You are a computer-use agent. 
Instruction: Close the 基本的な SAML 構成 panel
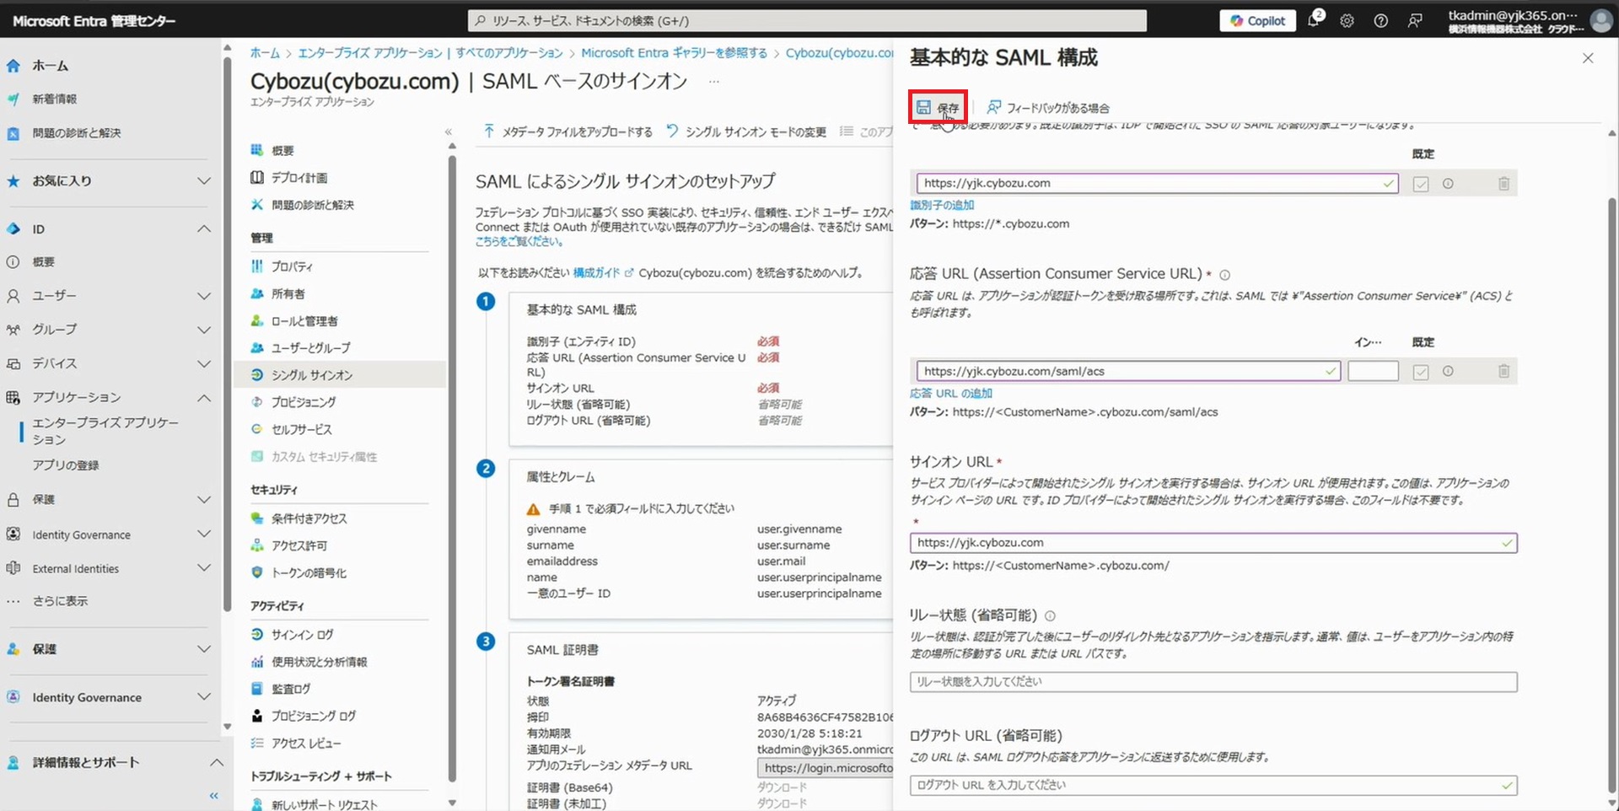tap(1588, 58)
